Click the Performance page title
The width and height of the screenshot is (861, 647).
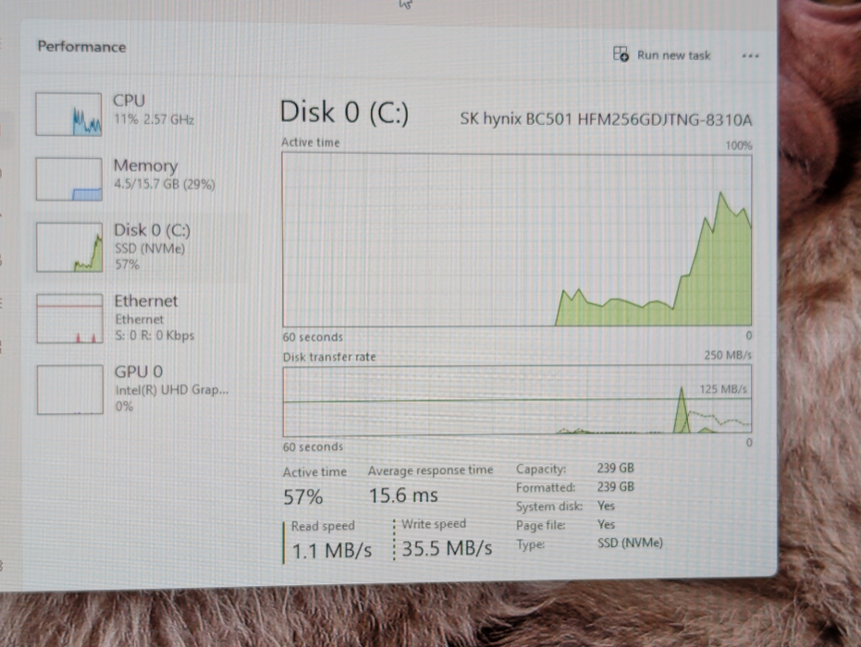[x=81, y=46]
